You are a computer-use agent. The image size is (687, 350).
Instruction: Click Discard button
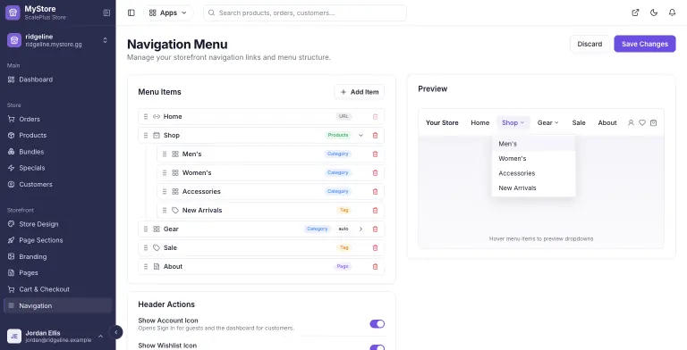pyautogui.click(x=589, y=44)
